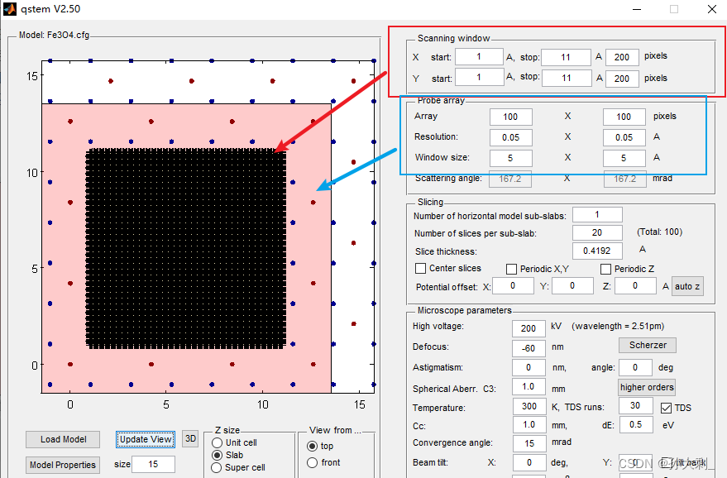Click the first Window size field
Viewport: 727px width, 478px height.
click(x=510, y=158)
